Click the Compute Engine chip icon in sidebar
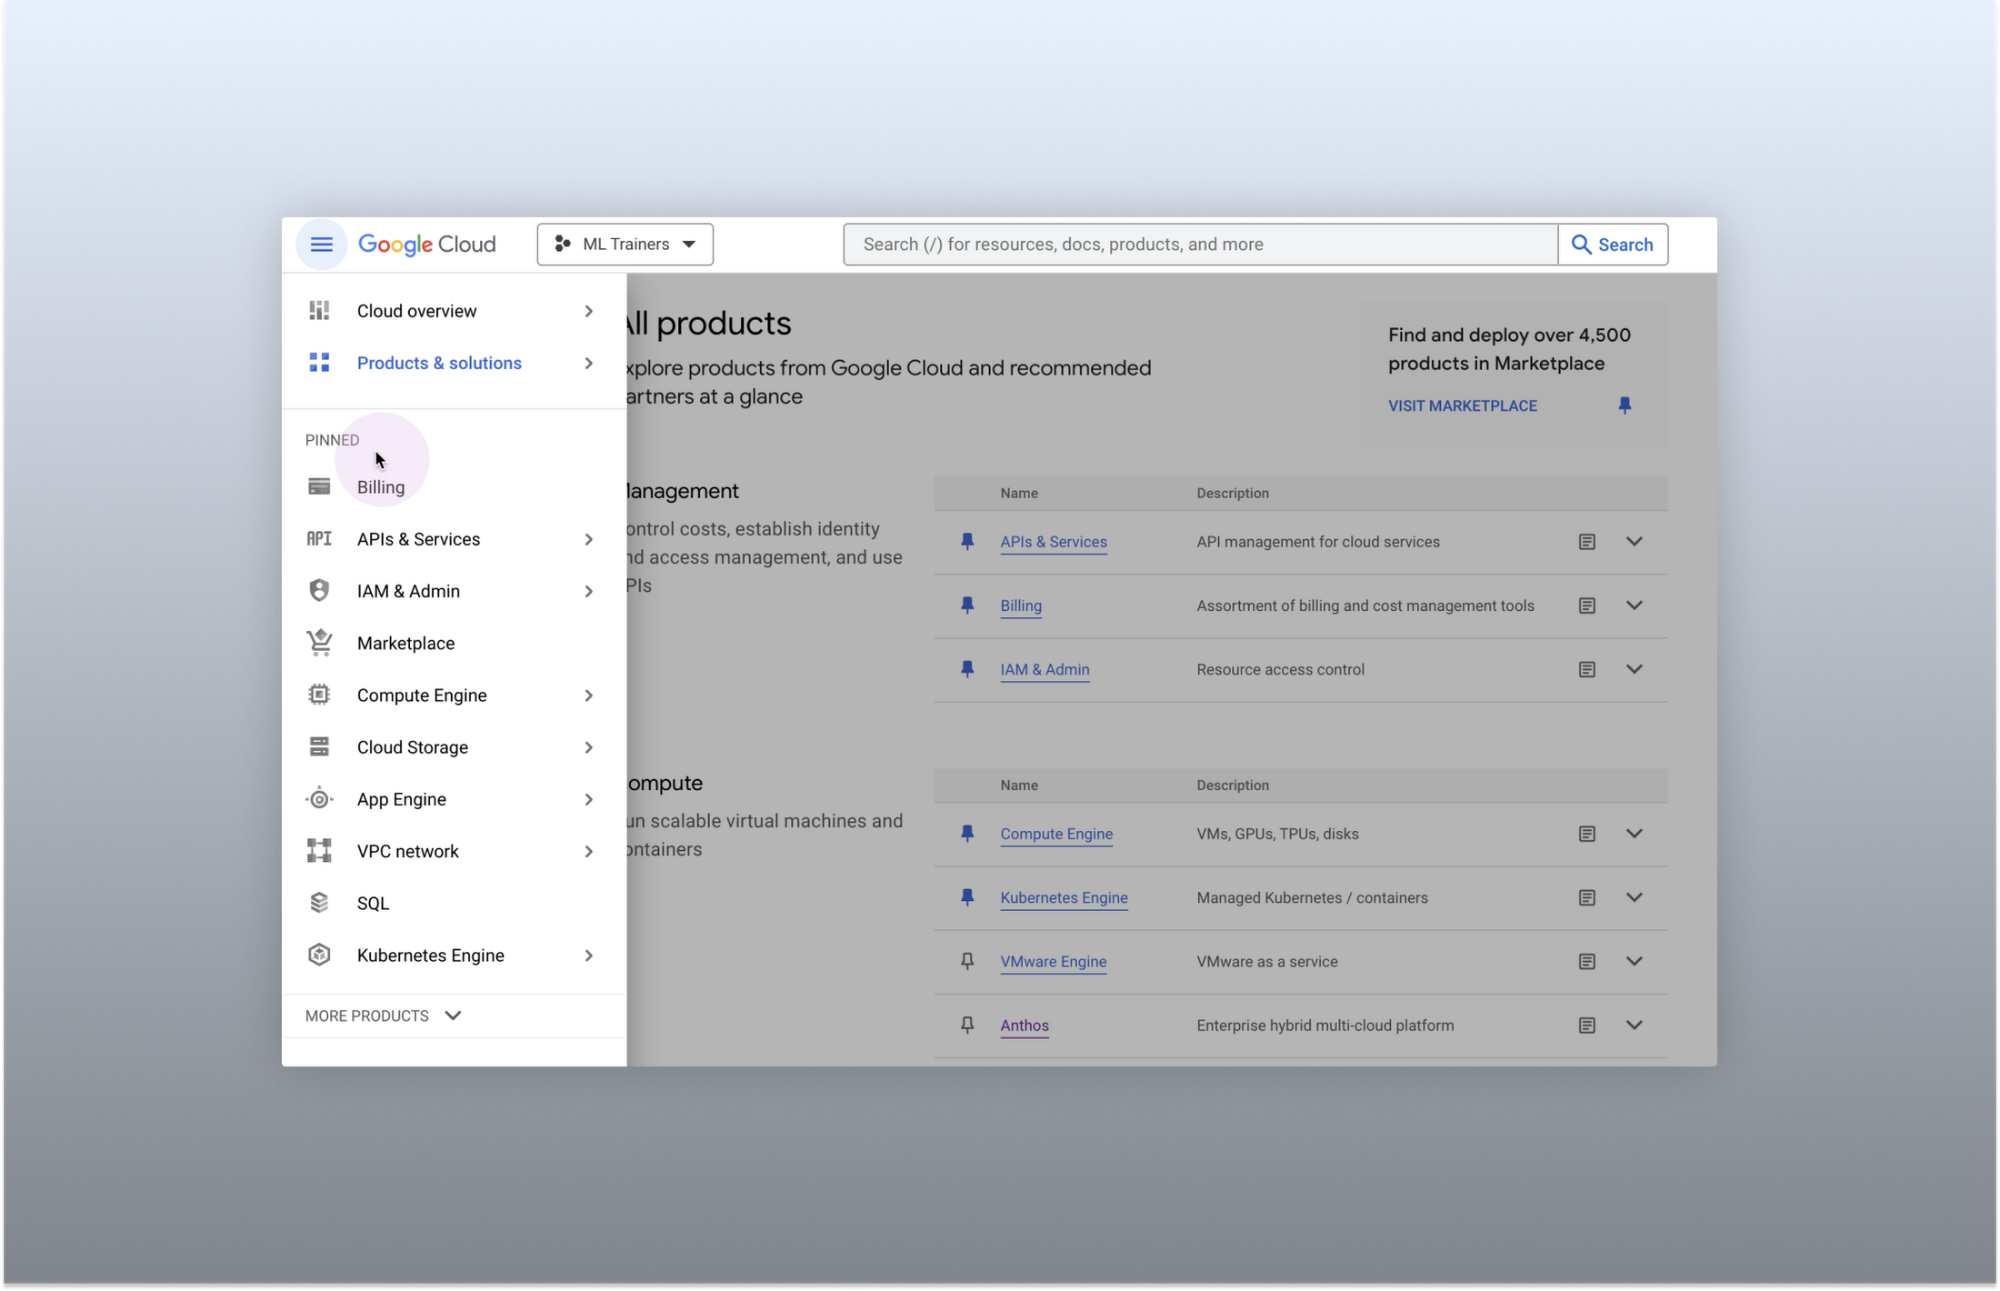 click(x=319, y=695)
